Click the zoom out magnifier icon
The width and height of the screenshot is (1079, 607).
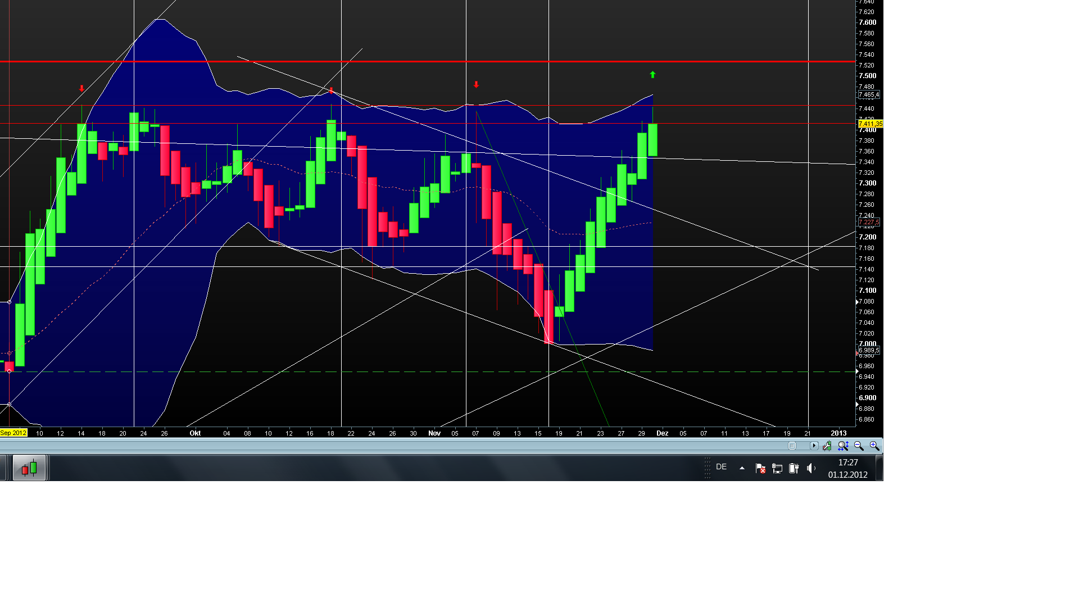859,446
